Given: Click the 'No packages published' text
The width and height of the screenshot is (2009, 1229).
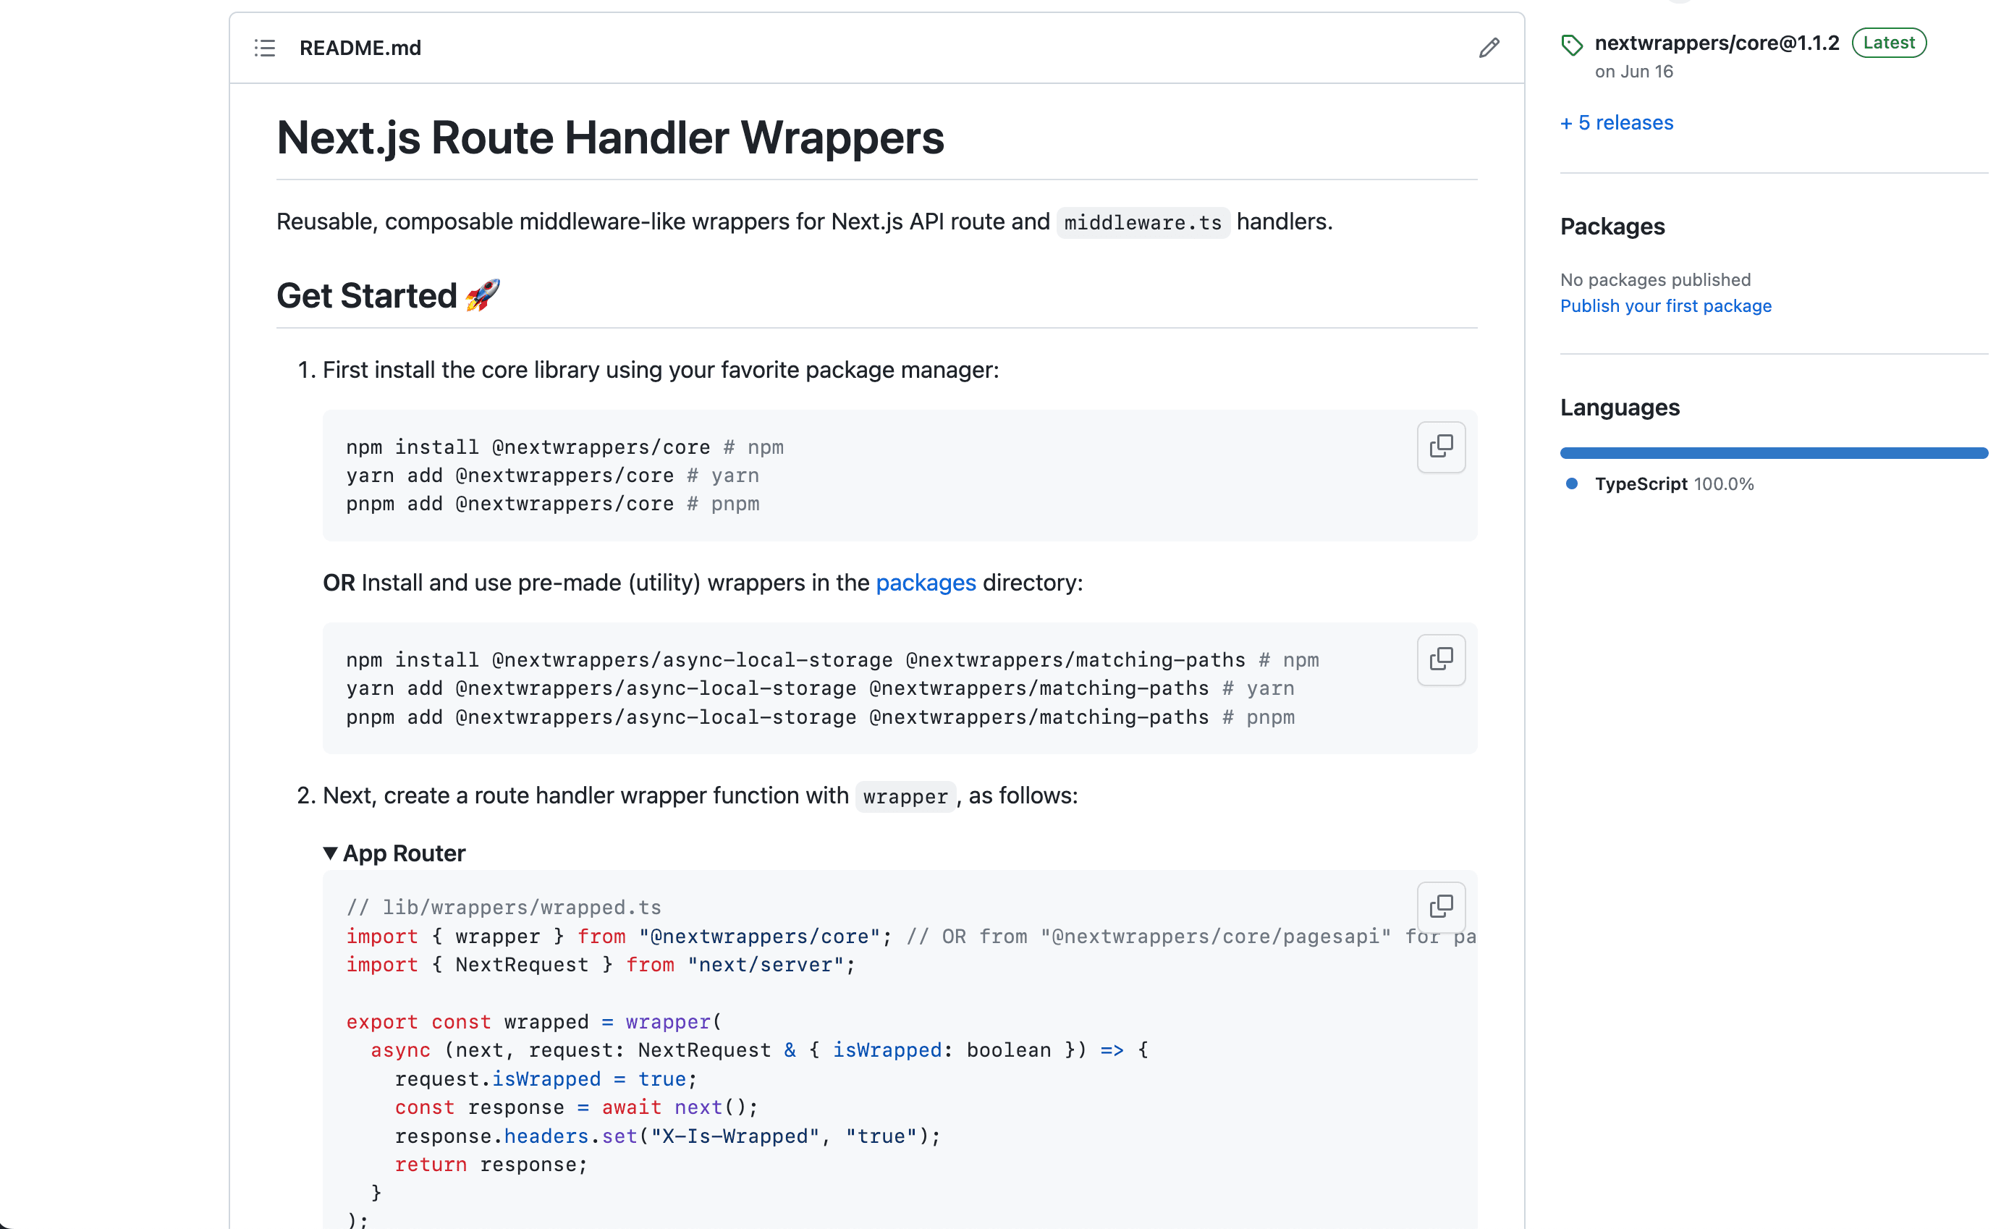Looking at the screenshot, I should 1655,279.
